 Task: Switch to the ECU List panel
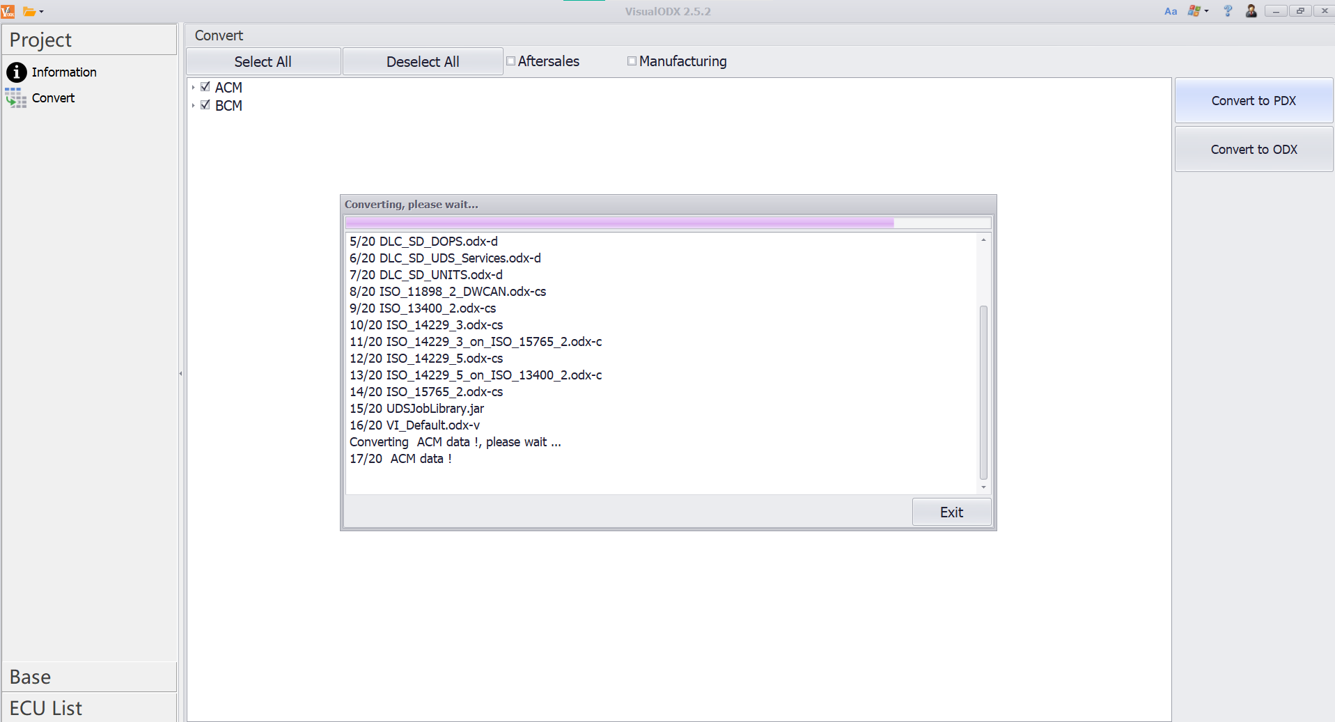coord(89,708)
